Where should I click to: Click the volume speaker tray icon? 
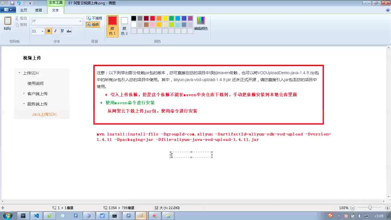360,216
